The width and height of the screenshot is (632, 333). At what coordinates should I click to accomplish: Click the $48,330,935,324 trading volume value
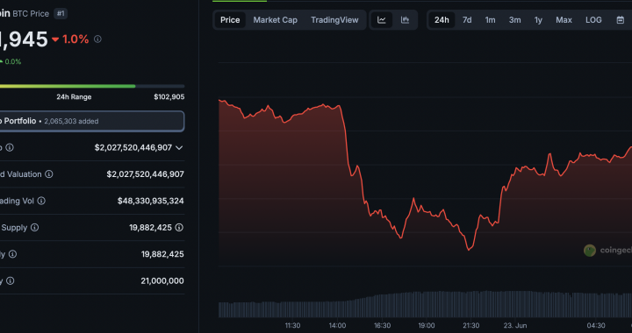[151, 201]
